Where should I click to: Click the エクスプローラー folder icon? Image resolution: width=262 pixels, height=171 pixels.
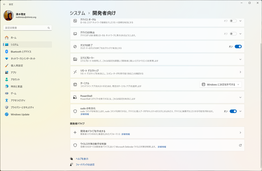[x=75, y=59]
